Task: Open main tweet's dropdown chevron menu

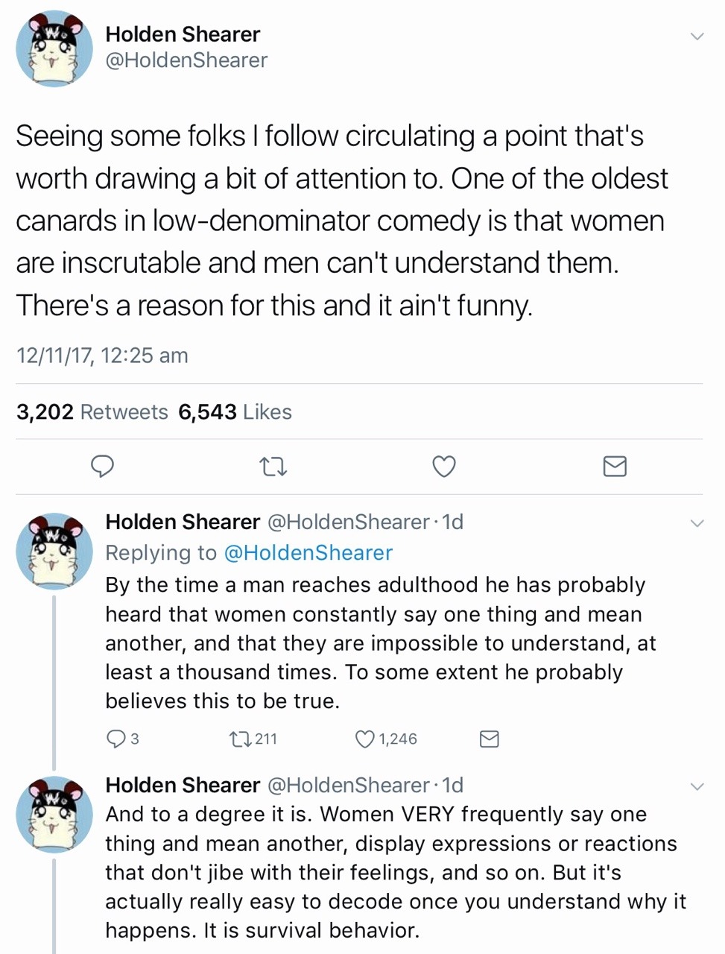Action: tap(697, 36)
